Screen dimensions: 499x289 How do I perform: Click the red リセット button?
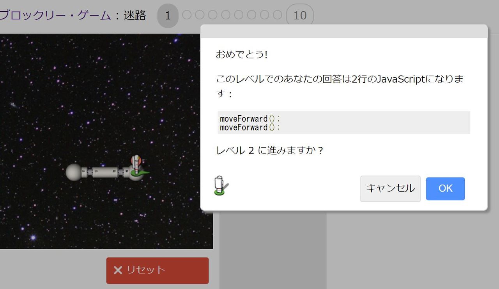pos(157,270)
